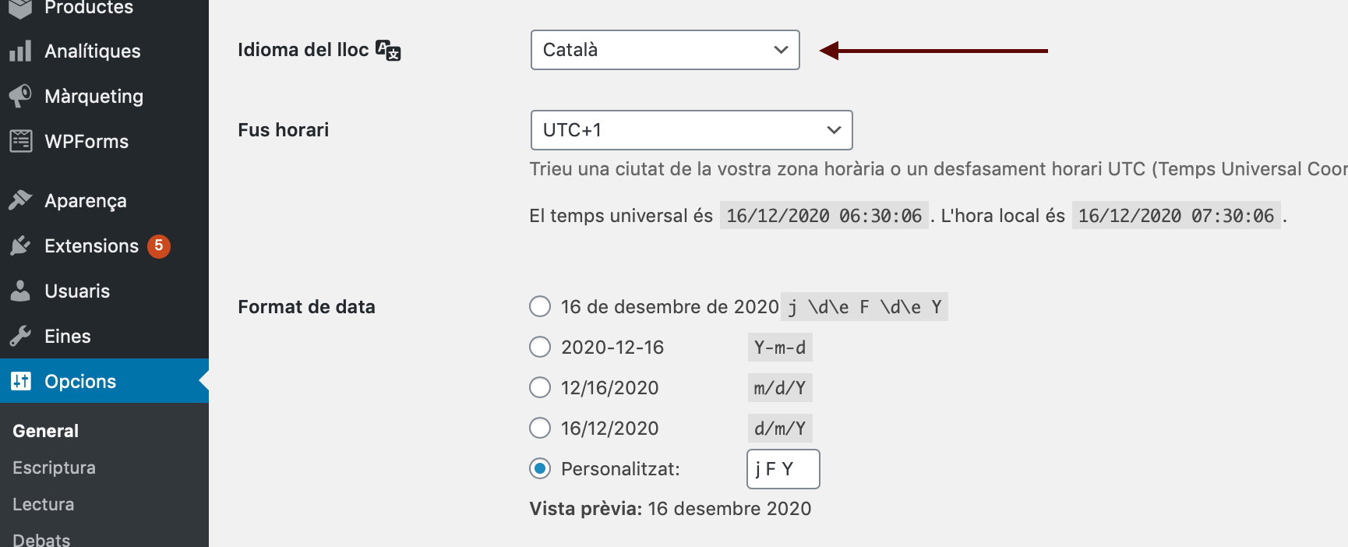
Task: Select the 16/12/2020 date format radio
Action: [x=540, y=428]
